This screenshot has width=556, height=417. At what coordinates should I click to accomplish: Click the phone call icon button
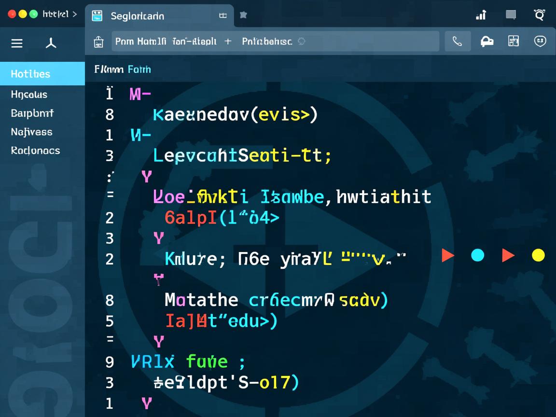click(457, 42)
